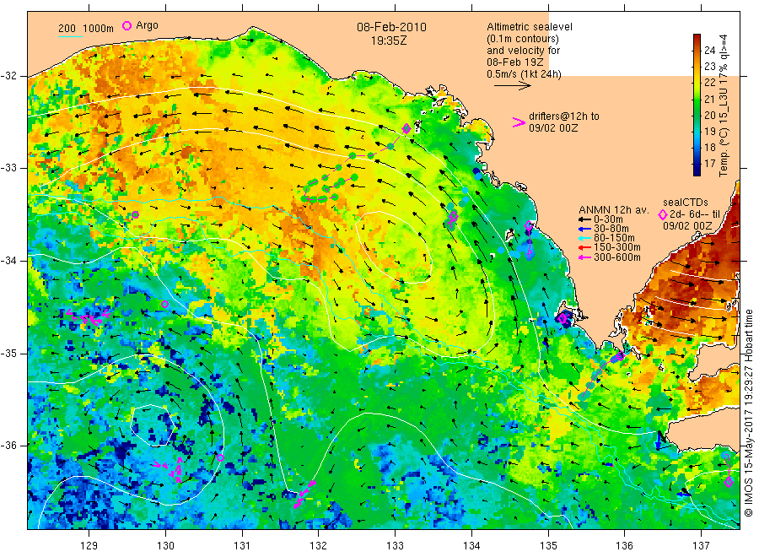Click the '19:35Z' time label
This screenshot has height=557, width=759.
point(389,41)
